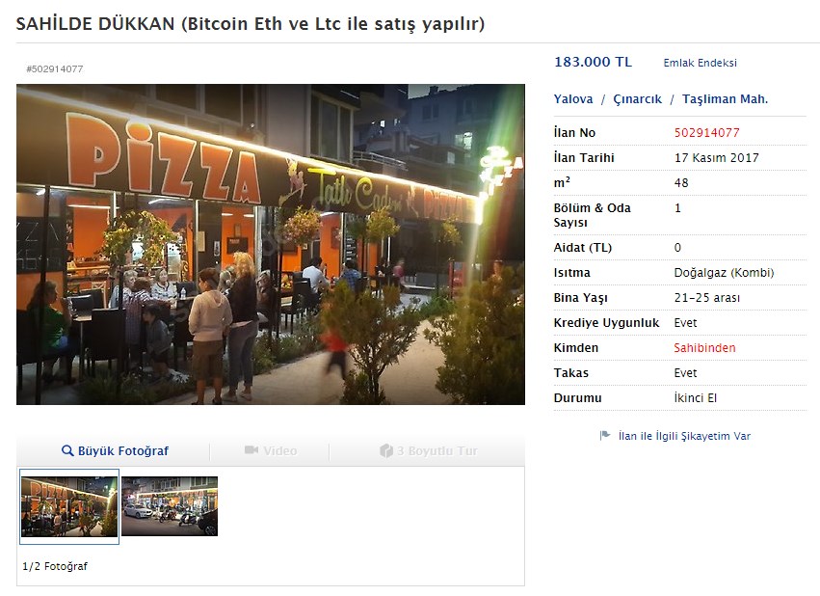The width and height of the screenshot is (820, 596).
Task: Click the 183.000 TL price
Action: (593, 62)
